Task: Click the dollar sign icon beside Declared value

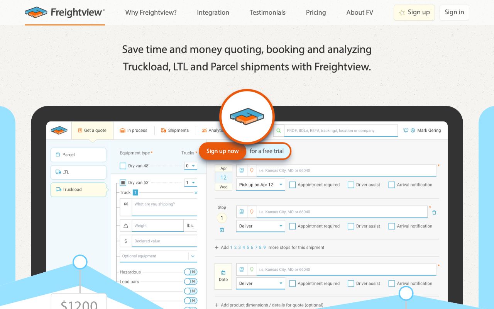Action: 126,241
